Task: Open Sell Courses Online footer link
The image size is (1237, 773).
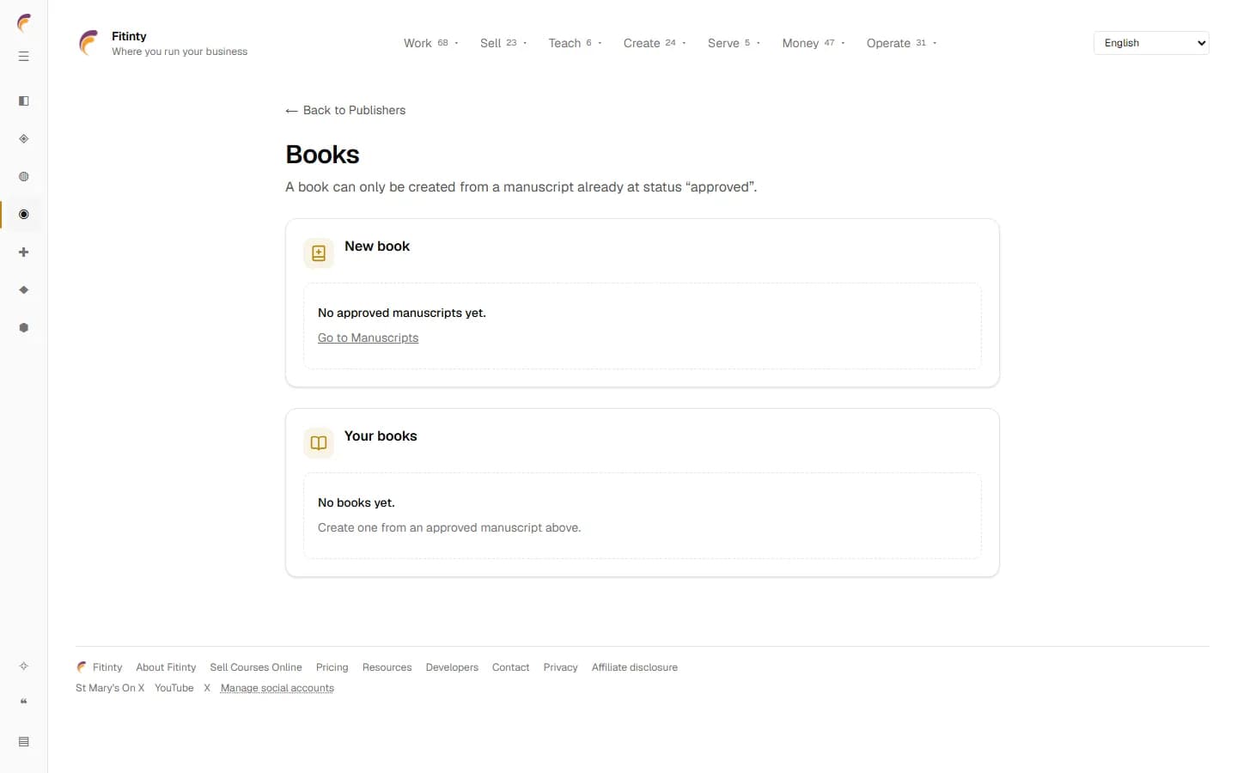Action: (256, 667)
